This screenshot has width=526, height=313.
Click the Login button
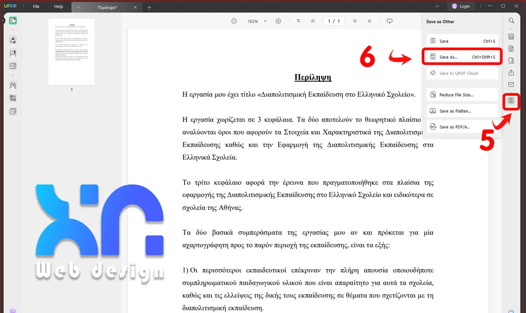click(x=461, y=6)
